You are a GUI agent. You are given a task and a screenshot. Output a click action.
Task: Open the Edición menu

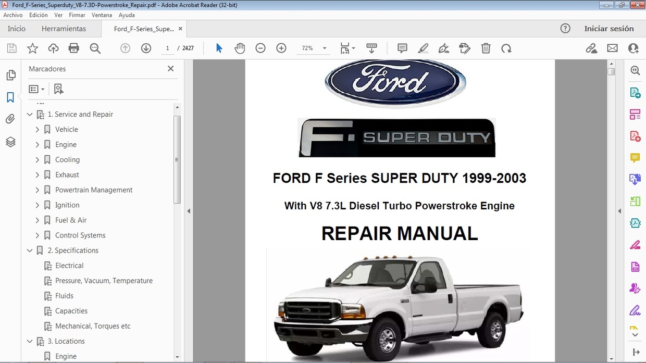coord(38,15)
